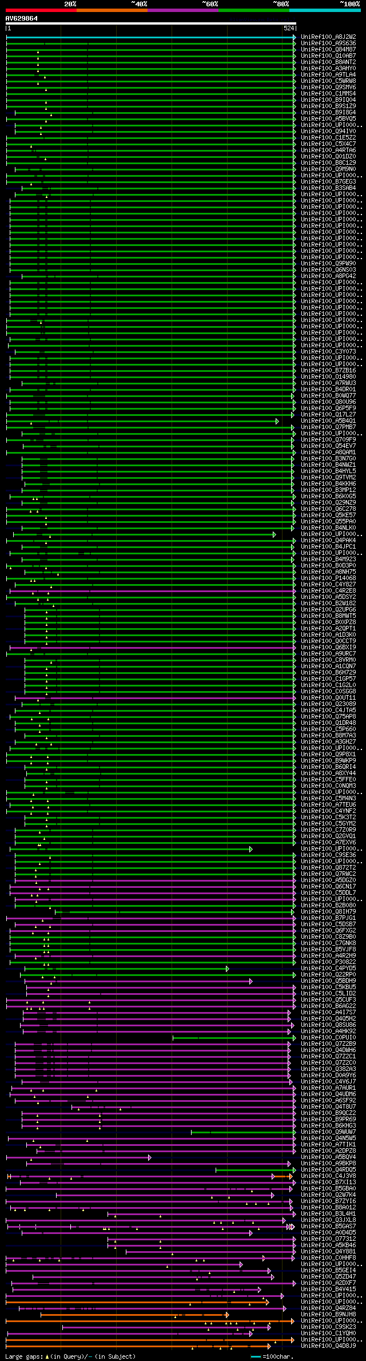Select the UniRef100_B7GEG3 label

pos(328,182)
